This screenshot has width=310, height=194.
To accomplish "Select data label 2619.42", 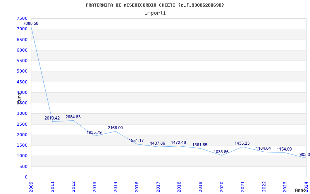I will click(x=52, y=118).
